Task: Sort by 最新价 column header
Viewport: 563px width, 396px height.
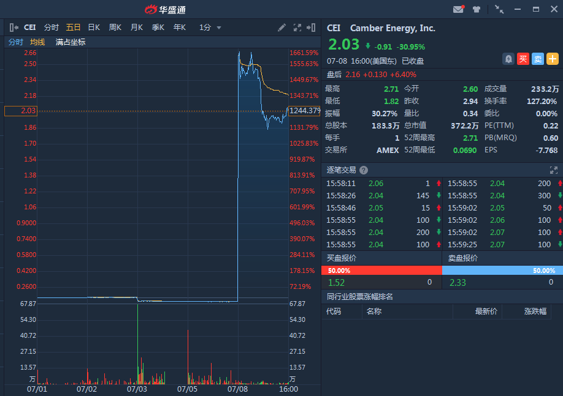Action: point(486,312)
